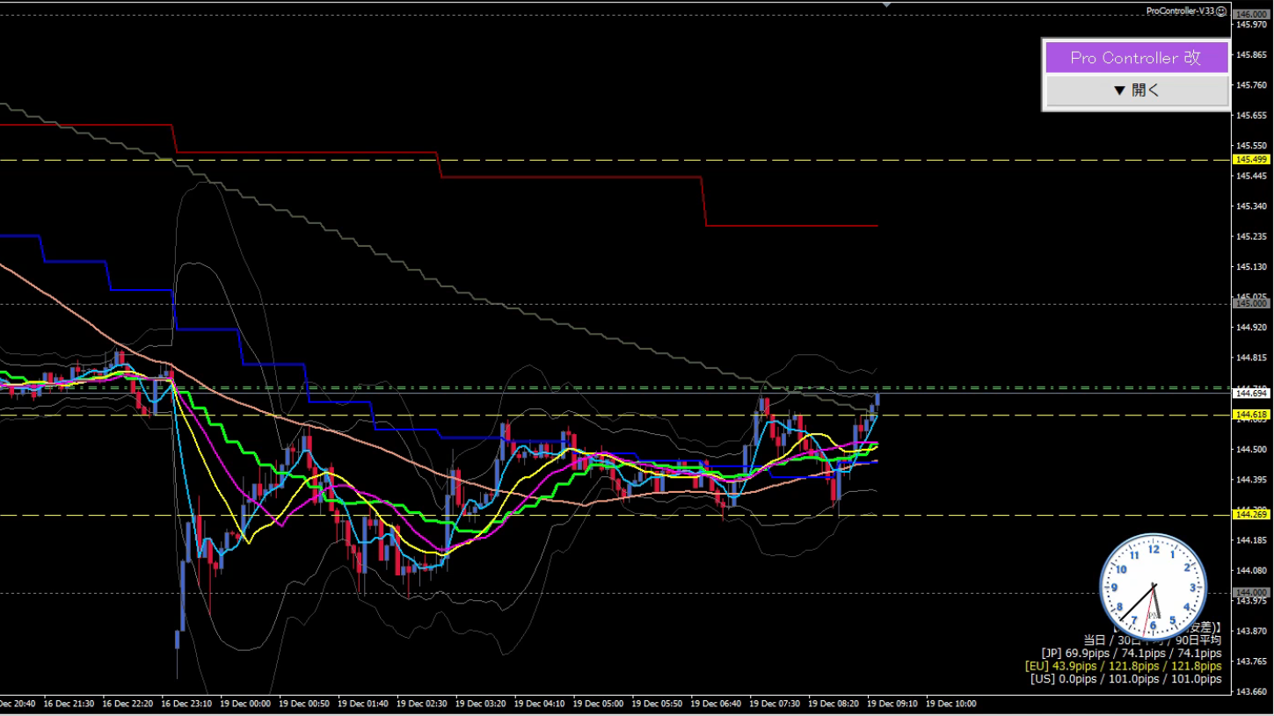Click the chart shift triangle marker at top

[x=886, y=4]
